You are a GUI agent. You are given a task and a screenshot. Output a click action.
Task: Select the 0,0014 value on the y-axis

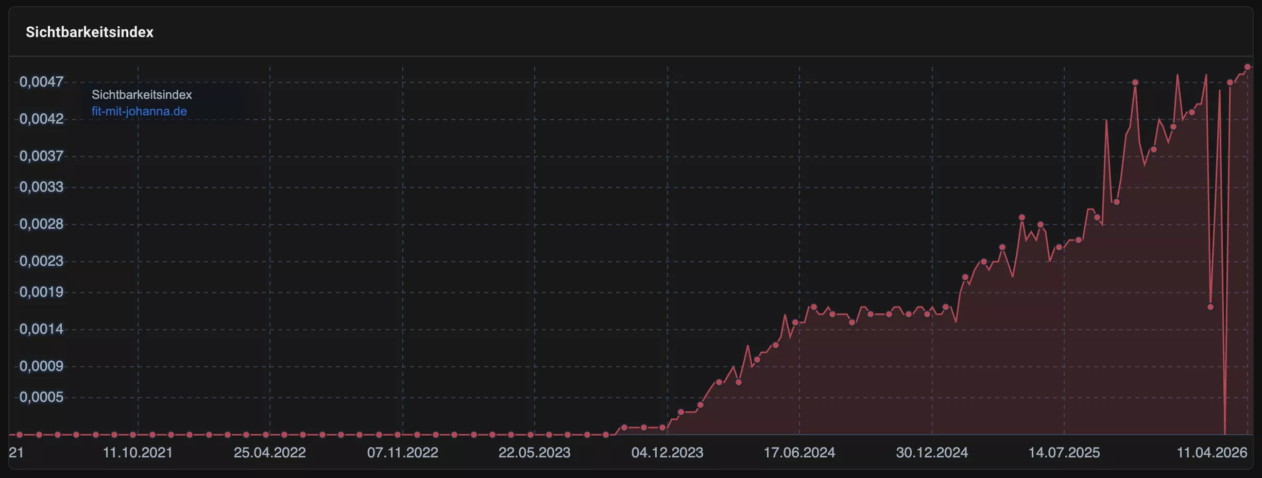(41, 329)
